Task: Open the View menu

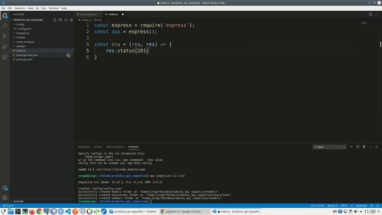Action: (30, 8)
